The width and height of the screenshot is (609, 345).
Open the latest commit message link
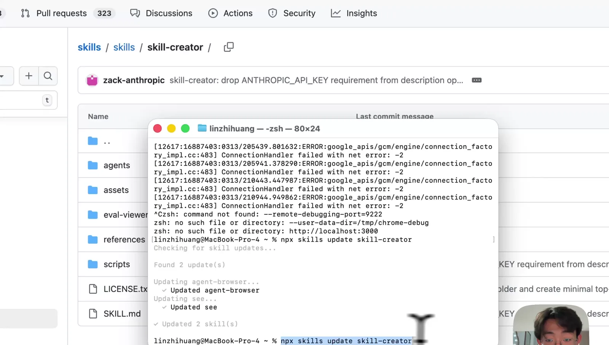[316, 80]
